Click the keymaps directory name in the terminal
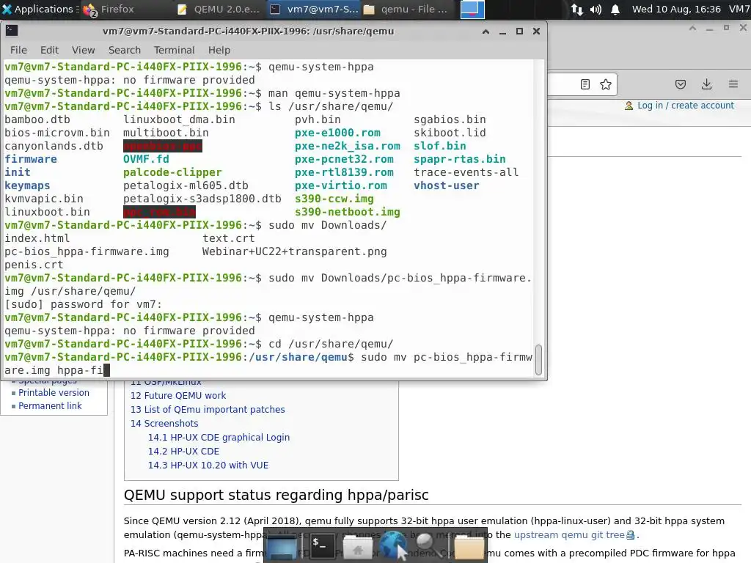The width and height of the screenshot is (751, 563). [27, 185]
